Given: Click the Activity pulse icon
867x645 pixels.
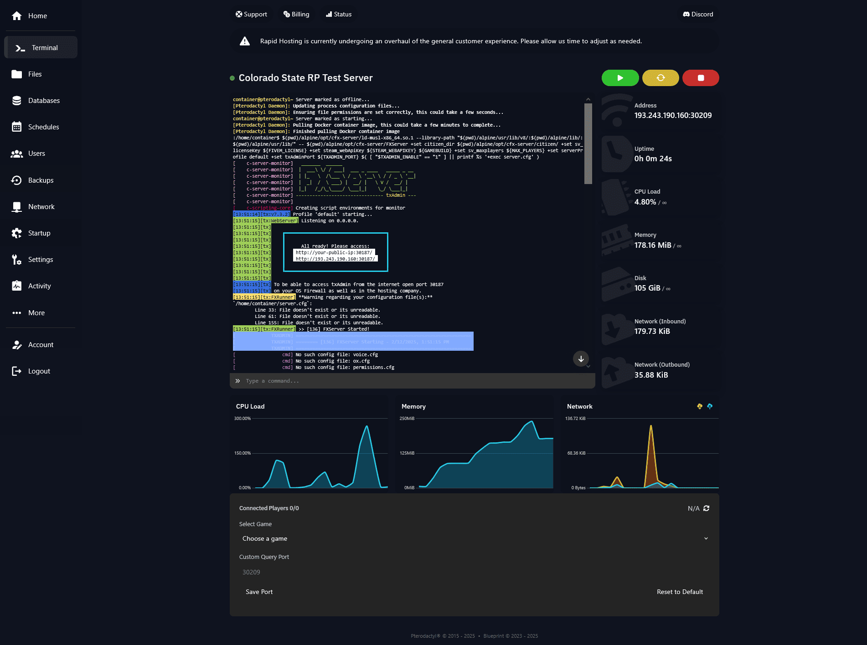Looking at the screenshot, I should pos(17,286).
